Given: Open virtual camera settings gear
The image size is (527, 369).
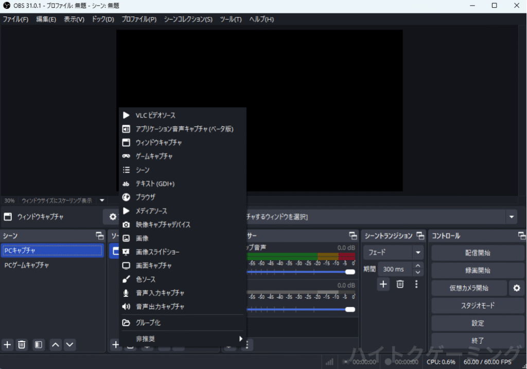Looking at the screenshot, I should tap(517, 288).
